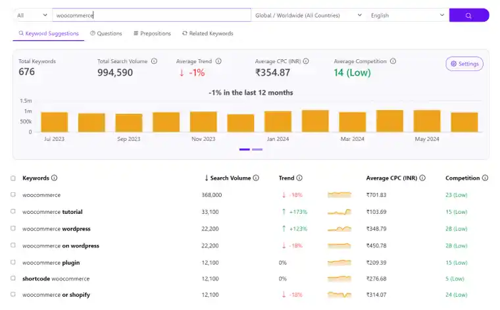Sort by Search Volume column header
The width and height of the screenshot is (500, 310).
tap(230, 178)
